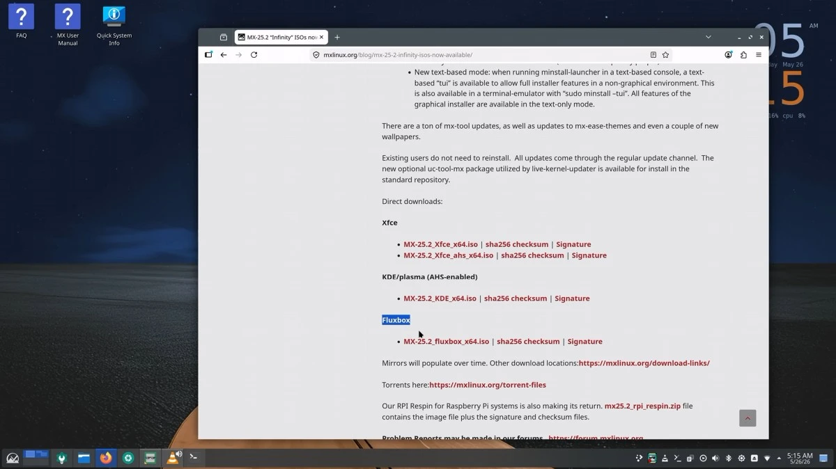This screenshot has width=836, height=469.
Task: Click the tray dots network-graph icon
Action: point(639,458)
